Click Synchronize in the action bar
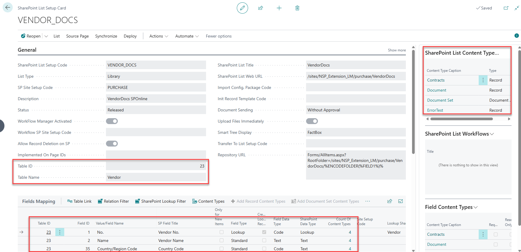The width and height of the screenshot is (521, 252). point(106,36)
